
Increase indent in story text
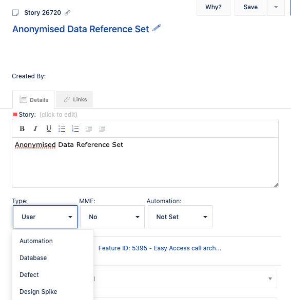(x=89, y=128)
